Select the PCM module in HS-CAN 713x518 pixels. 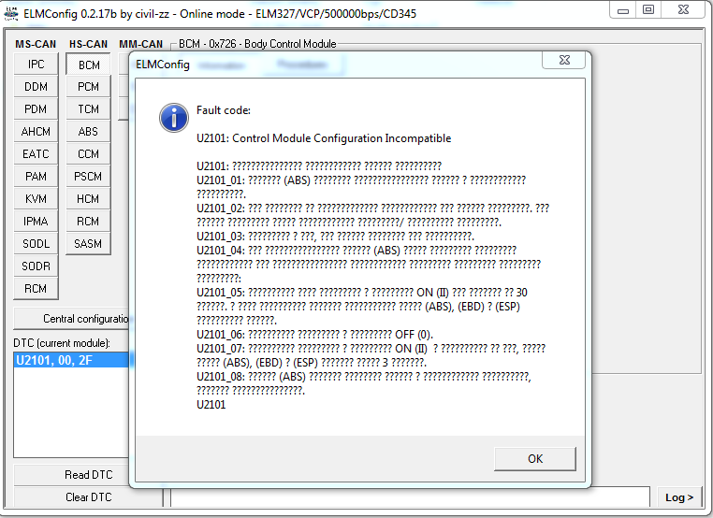tap(88, 87)
